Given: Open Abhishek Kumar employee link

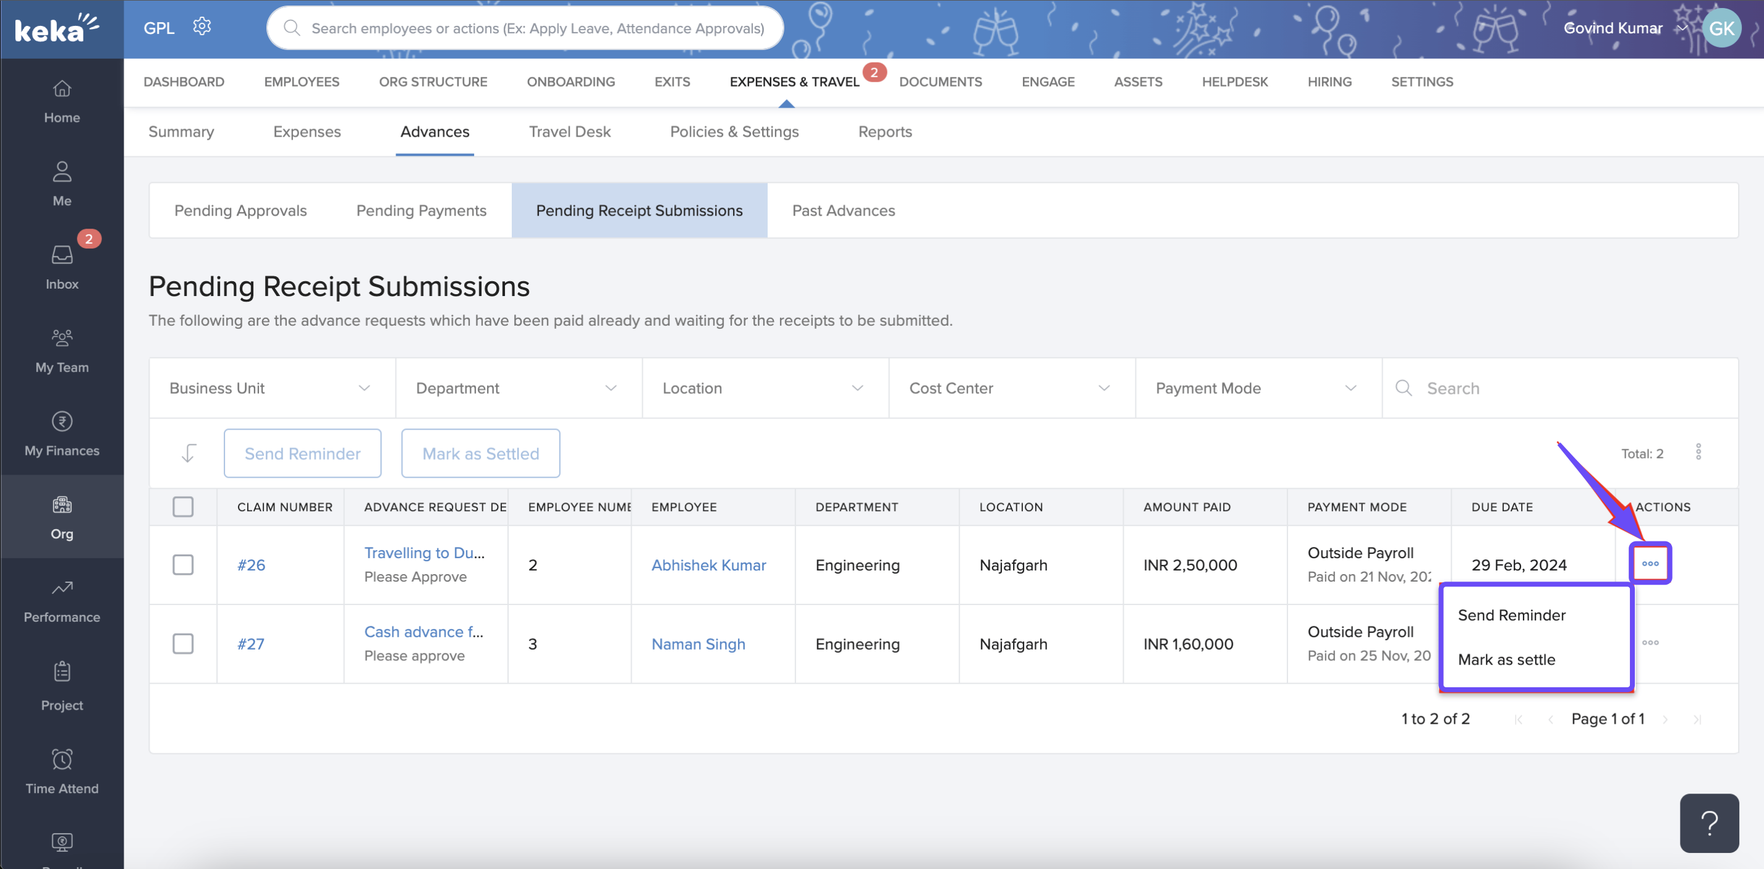Looking at the screenshot, I should click(708, 565).
